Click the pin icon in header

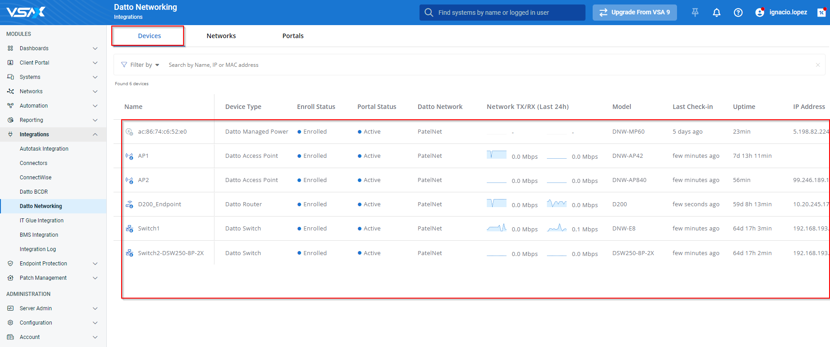coord(695,13)
